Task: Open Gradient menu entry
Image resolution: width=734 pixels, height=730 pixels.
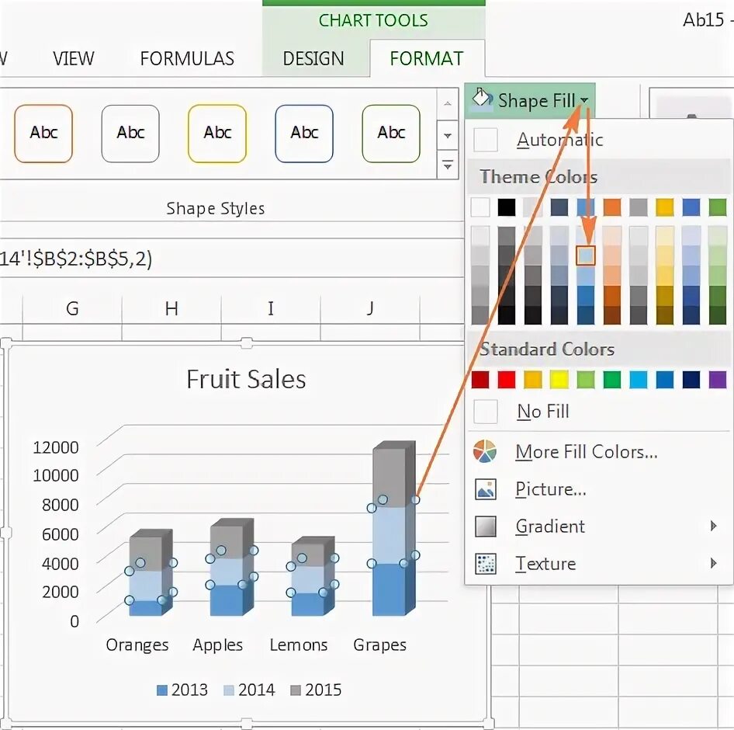Action: pyautogui.click(x=599, y=527)
